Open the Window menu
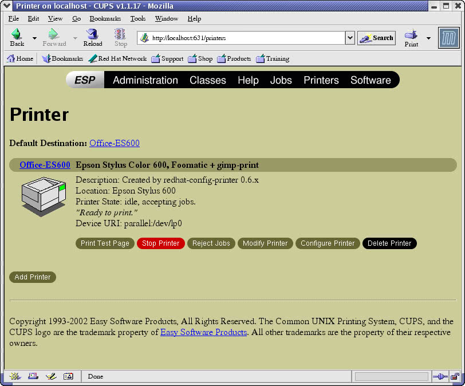 click(167, 18)
